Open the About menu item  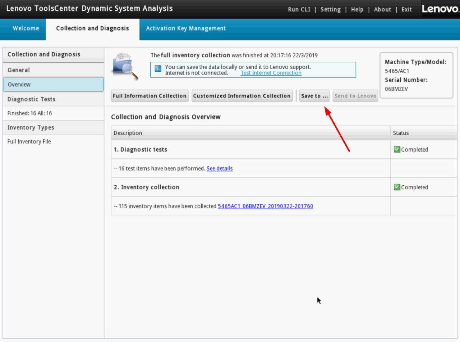click(x=382, y=9)
